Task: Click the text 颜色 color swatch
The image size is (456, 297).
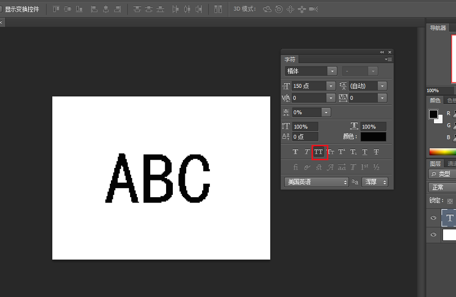Action: tap(373, 137)
